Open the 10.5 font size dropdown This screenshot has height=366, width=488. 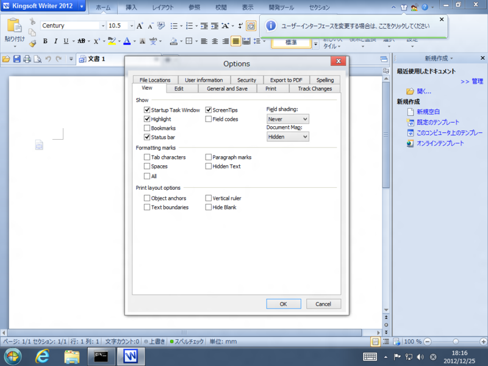coord(132,26)
